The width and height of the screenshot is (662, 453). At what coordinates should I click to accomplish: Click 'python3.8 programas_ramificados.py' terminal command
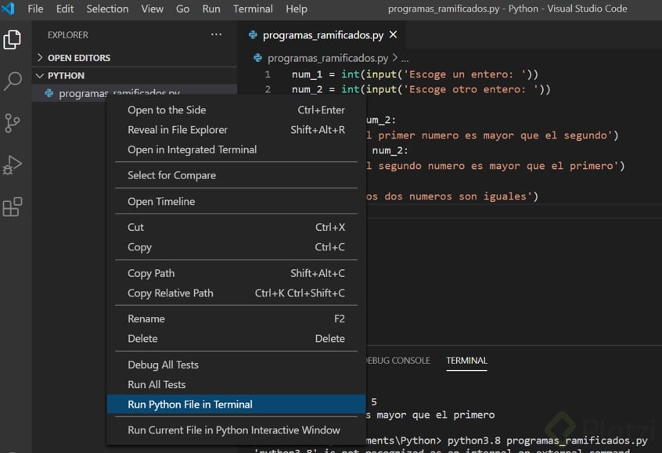(547, 440)
